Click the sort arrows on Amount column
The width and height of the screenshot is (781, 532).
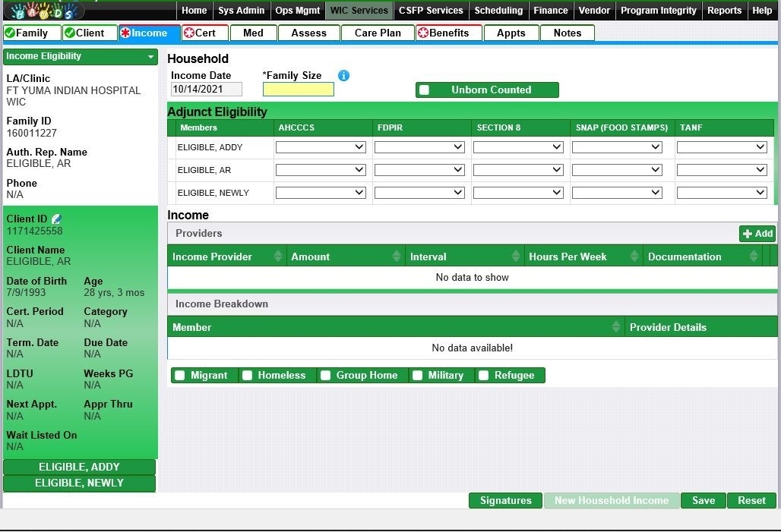(397, 257)
